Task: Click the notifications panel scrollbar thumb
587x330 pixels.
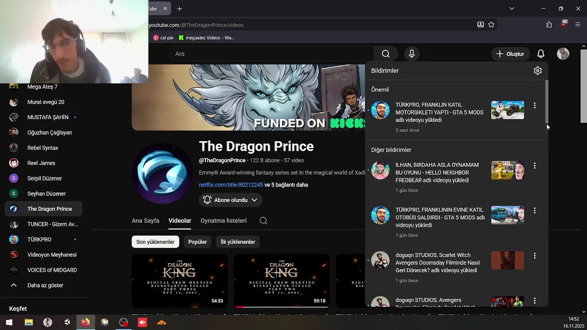Action: point(546,102)
